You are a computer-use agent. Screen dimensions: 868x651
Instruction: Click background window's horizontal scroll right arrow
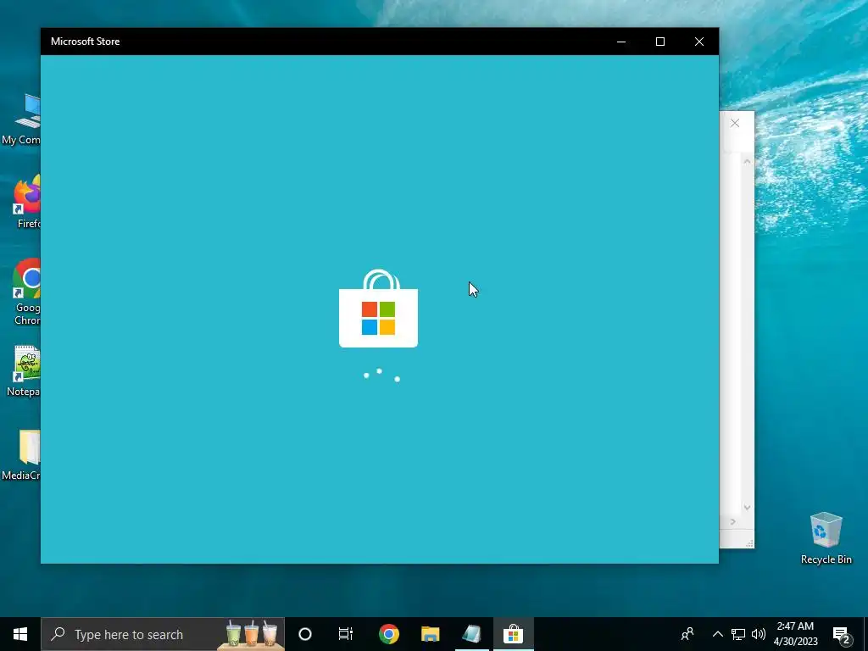click(732, 521)
